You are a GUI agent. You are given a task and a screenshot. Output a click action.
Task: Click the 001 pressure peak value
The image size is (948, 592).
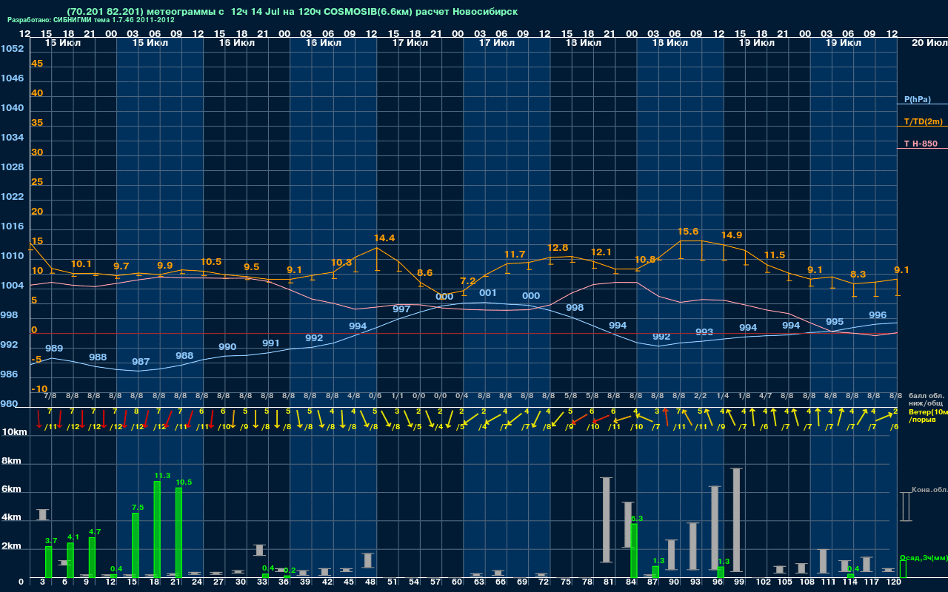pyautogui.click(x=488, y=293)
